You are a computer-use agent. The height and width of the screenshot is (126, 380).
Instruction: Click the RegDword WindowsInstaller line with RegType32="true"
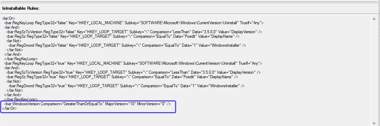[127, 86]
